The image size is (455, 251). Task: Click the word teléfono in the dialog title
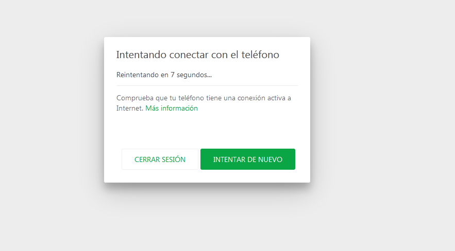point(260,55)
